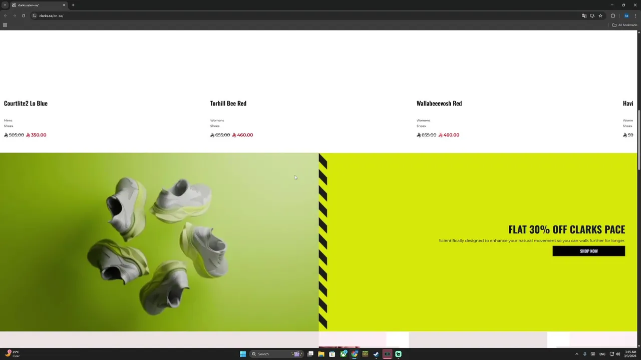
Task: Click Mens label under Courtlite2
Action: (8, 120)
